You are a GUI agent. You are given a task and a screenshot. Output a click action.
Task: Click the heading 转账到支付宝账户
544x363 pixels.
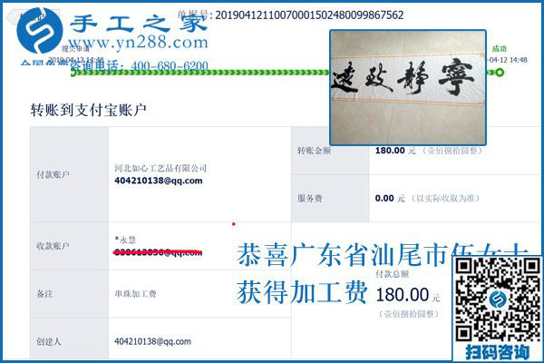coord(88,110)
